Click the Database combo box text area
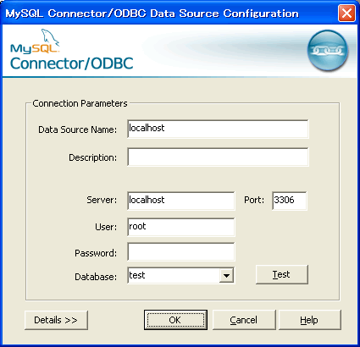 pos(174,275)
